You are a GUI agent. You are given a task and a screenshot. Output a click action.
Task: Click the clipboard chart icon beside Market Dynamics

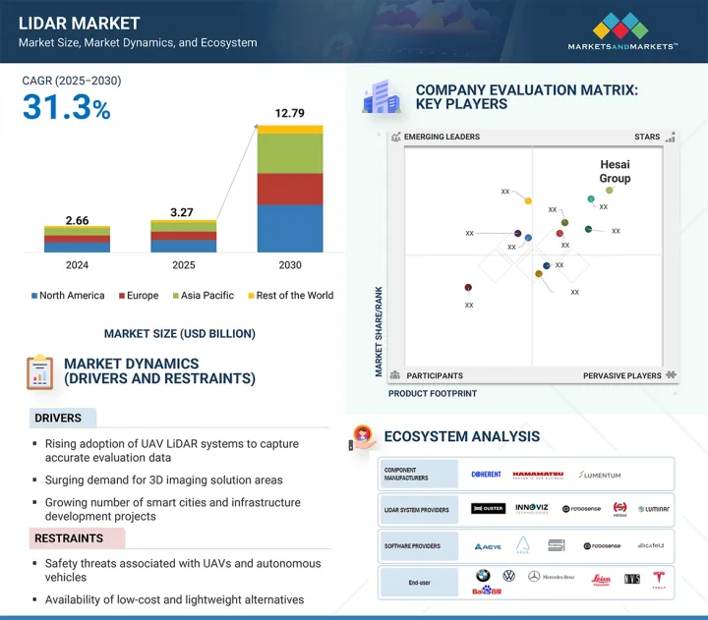(x=39, y=371)
